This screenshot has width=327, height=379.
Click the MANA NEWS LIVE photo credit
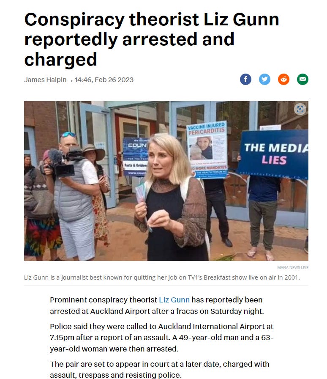coord(293,267)
